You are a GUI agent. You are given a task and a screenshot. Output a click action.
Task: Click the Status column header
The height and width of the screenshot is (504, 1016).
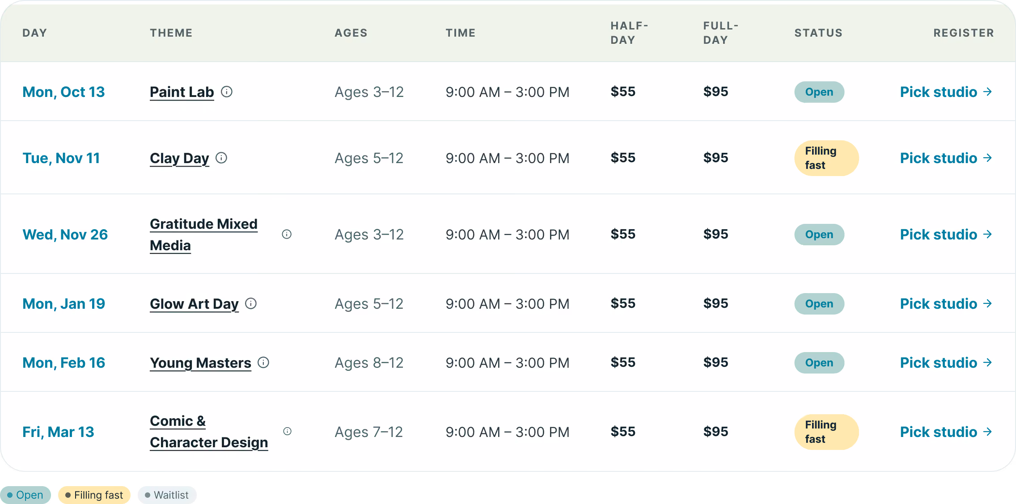point(818,33)
